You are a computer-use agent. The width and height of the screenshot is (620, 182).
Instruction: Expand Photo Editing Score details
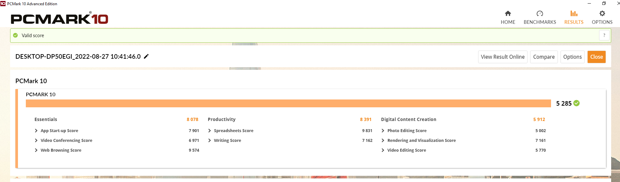point(383,130)
